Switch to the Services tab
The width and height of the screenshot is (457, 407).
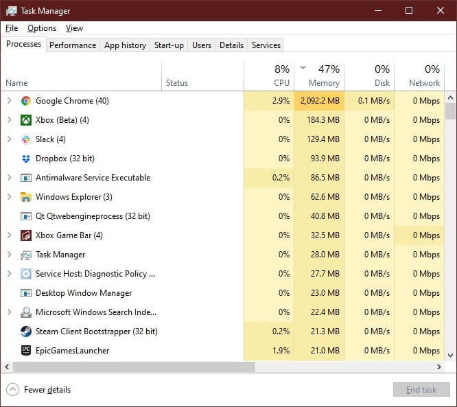266,45
